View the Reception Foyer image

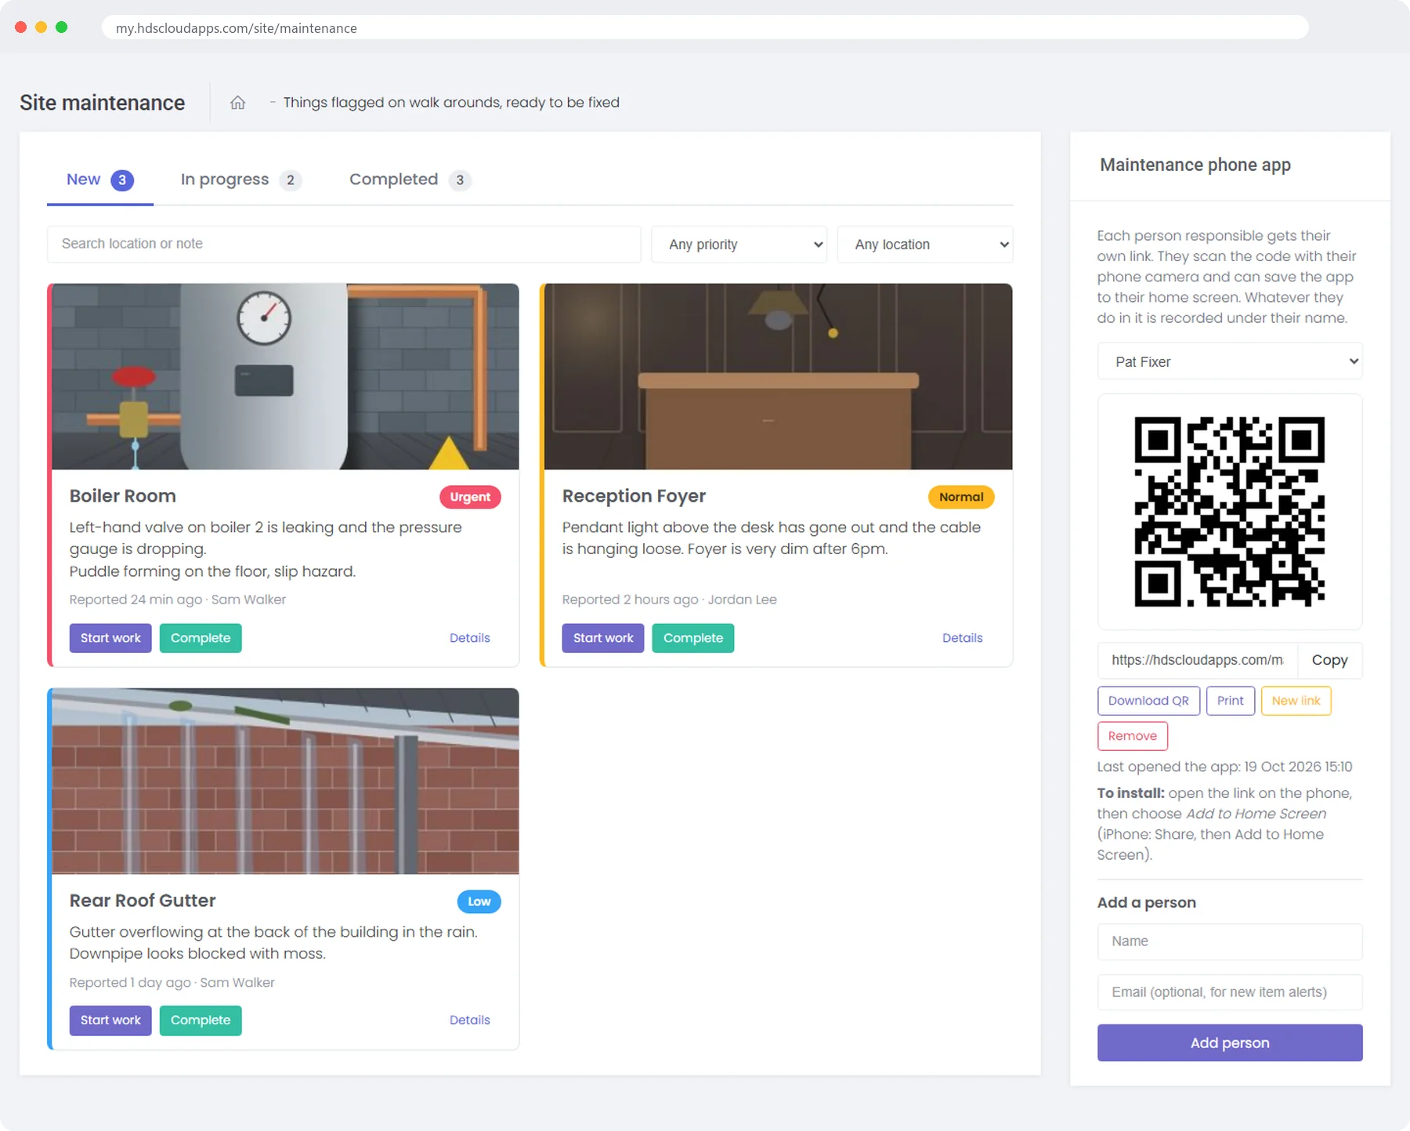coord(778,376)
